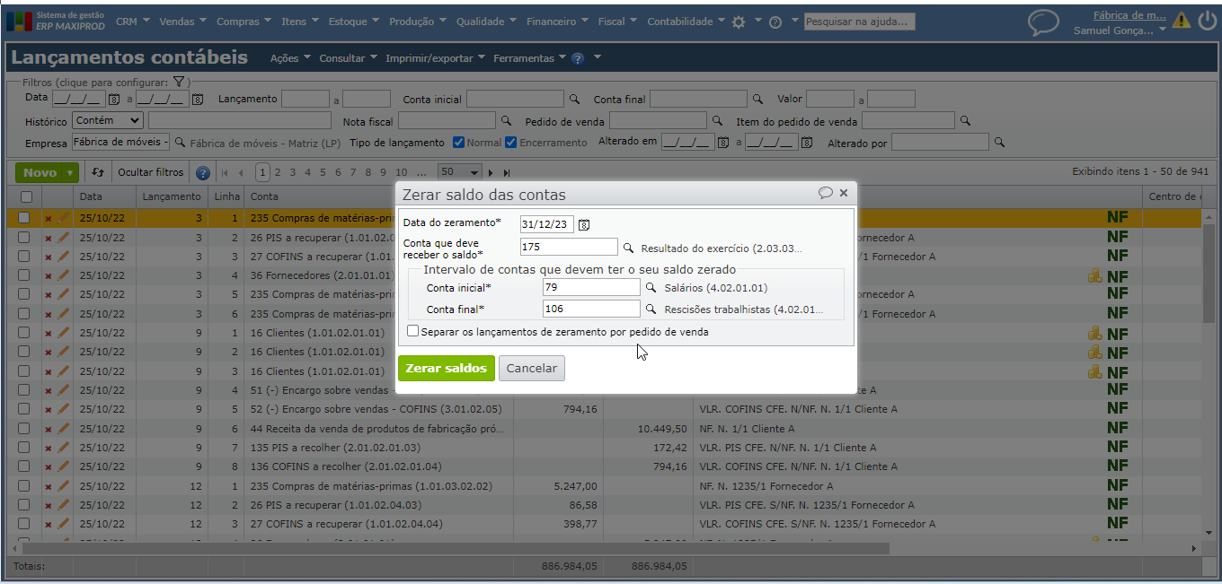Screen dimensions: 1222x584
Task: Tick checkbox of '135 PIS a recolher' row
Action: pos(24,447)
